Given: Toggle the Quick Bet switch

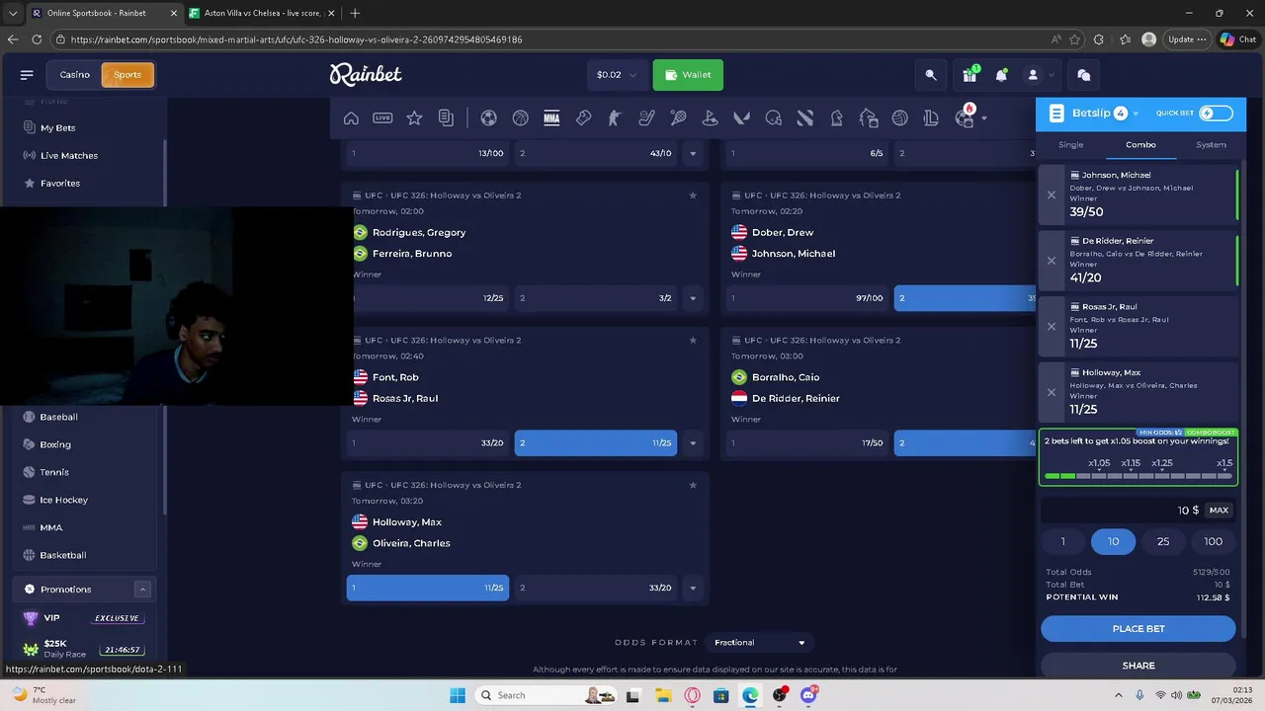Looking at the screenshot, I should 1215,114.
